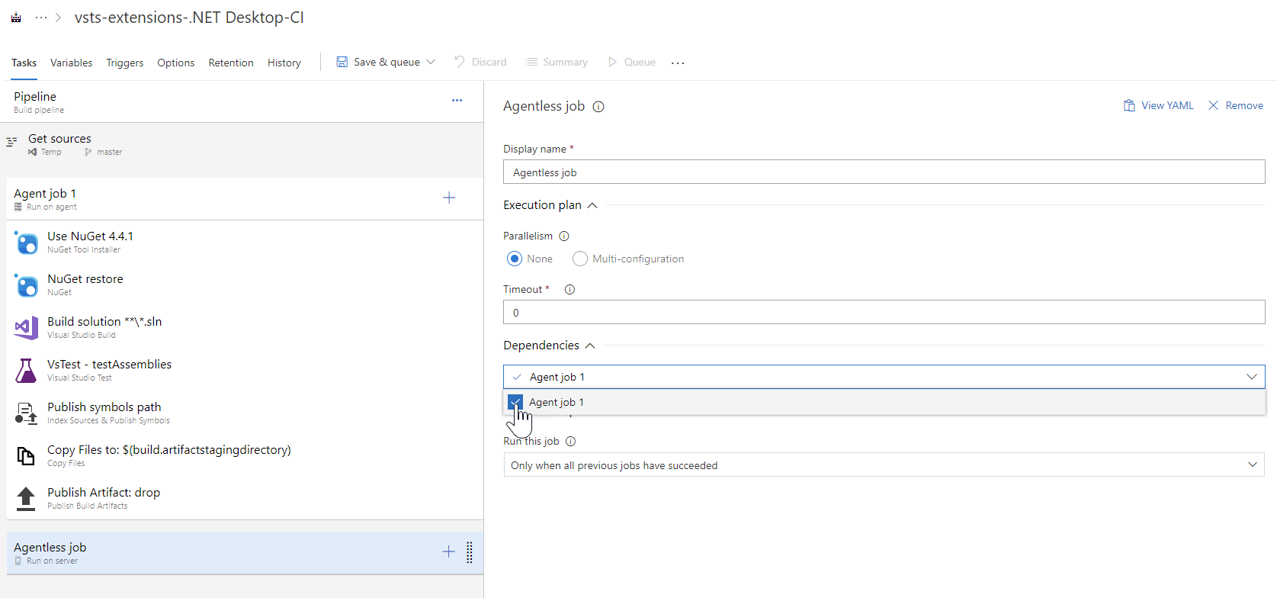Open the Azure DevOps project icon in breadcrumb

(16, 17)
